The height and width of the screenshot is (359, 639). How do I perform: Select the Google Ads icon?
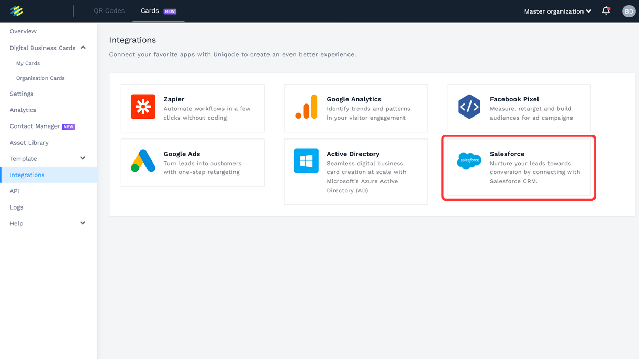tap(142, 161)
